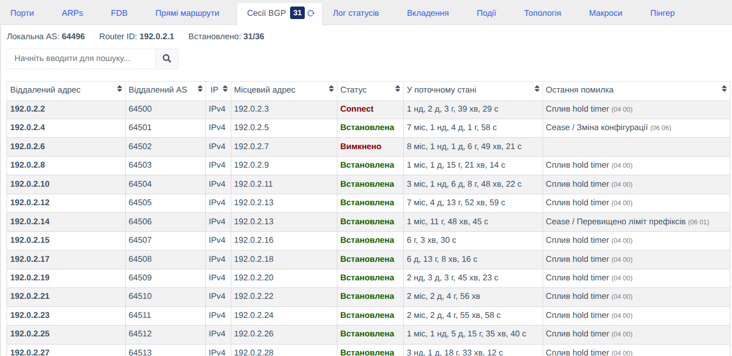Open the Лог статусів tab
The width and height of the screenshot is (732, 356).
point(356,13)
